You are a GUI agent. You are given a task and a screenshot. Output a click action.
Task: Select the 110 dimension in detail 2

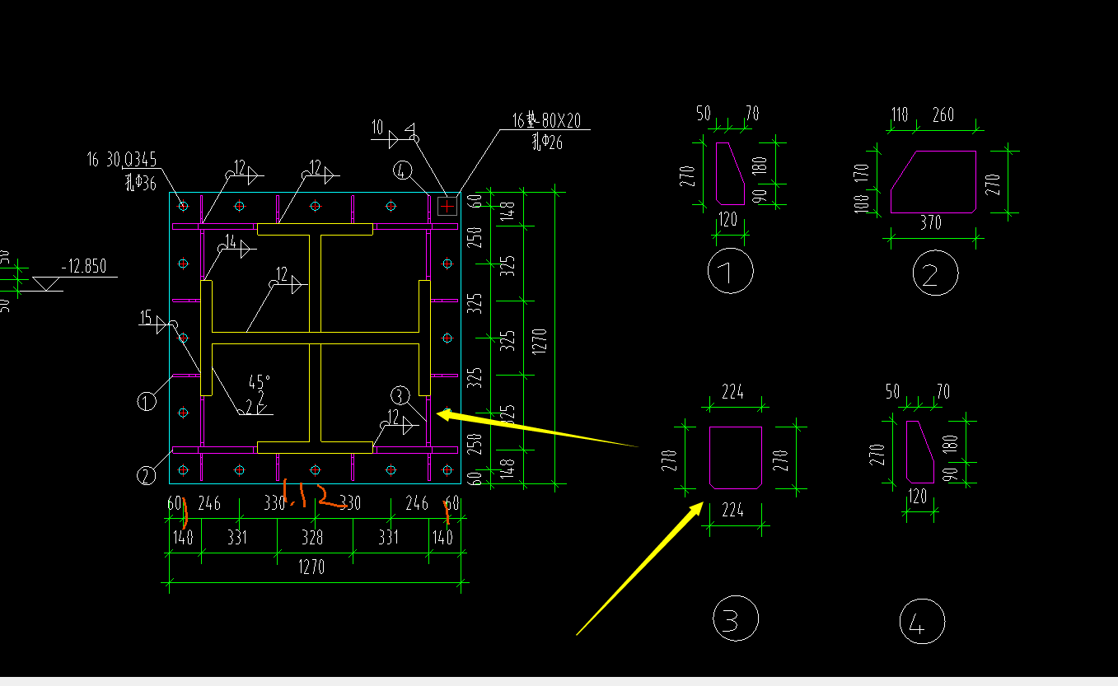[x=900, y=114]
